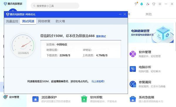Image resolution: width=176 pixels, height=107 pixels.
Task: Open the blue water drop icon
Action: point(142,4)
